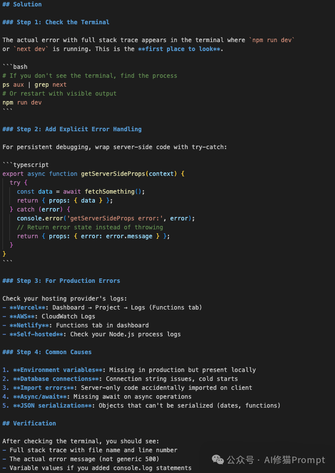This screenshot has width=335, height=473.
Task: Click bullet 'The actual error message'
Action: [x=81, y=459]
